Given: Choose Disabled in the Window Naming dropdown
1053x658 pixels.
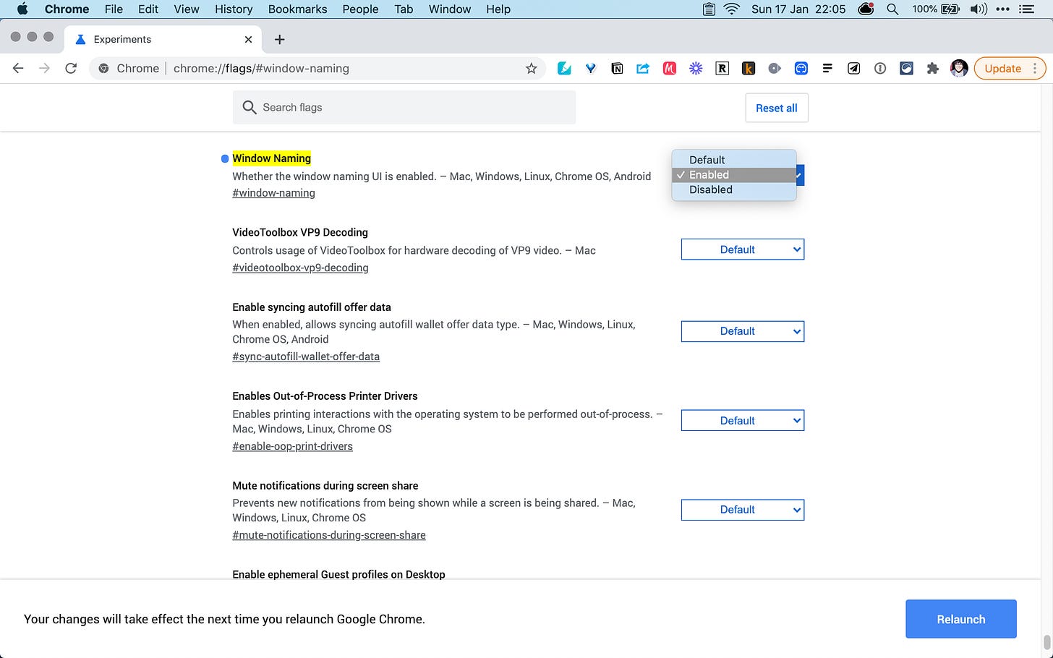Looking at the screenshot, I should point(734,189).
